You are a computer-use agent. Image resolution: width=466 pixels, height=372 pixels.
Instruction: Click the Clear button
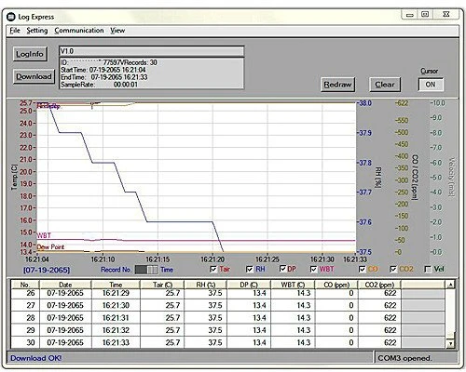click(x=385, y=85)
